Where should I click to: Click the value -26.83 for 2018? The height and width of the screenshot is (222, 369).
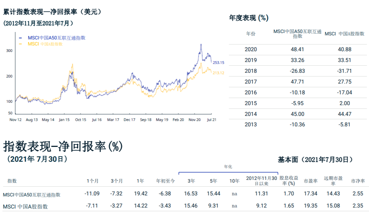(x=297, y=71)
